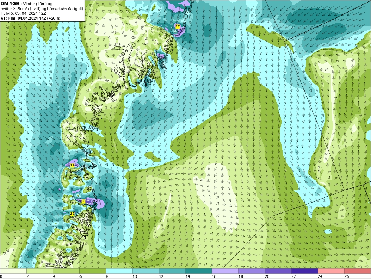
Task: Click the DMI/IGB title text
Action: [x=10, y=4]
